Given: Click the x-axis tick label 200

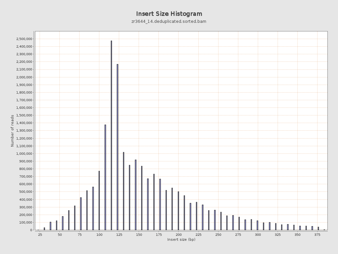Looking at the screenshot, I should tap(179, 234).
